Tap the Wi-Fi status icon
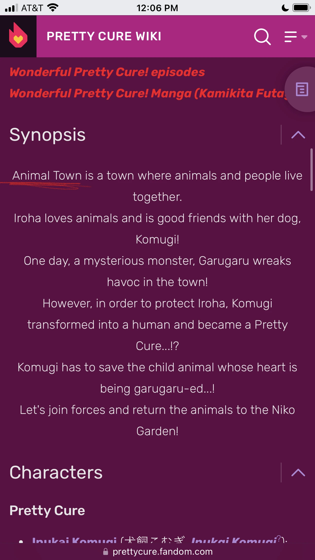Screen dimensions: 315x560 53,8
